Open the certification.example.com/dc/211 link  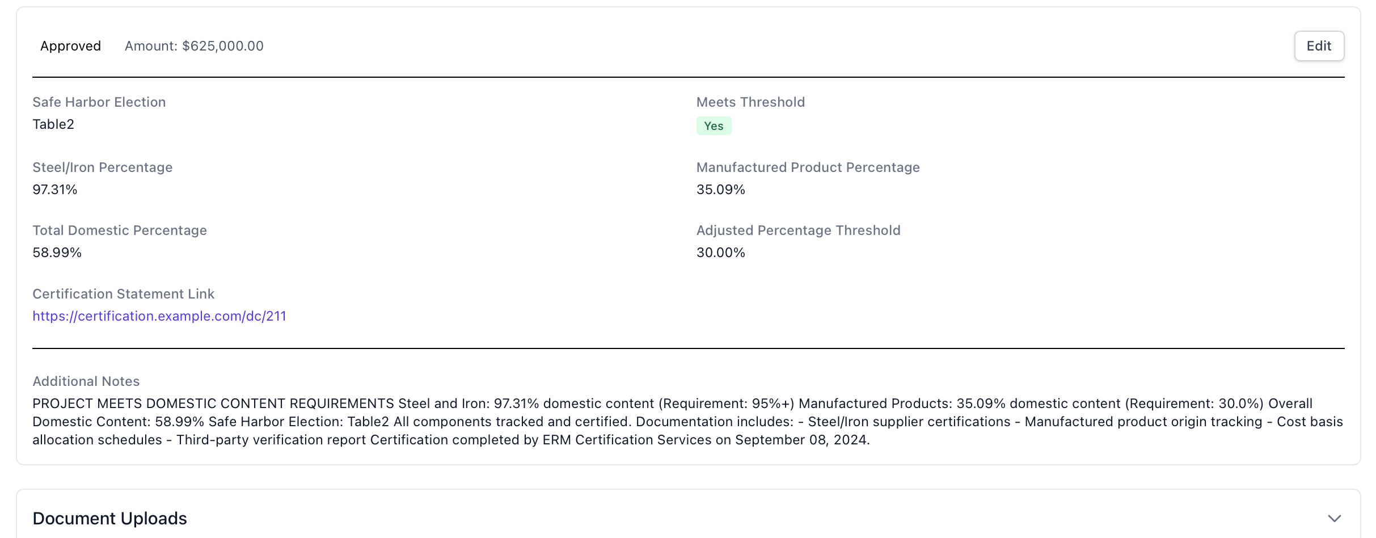coord(159,316)
